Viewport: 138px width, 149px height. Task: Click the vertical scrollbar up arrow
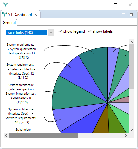tap(132, 42)
